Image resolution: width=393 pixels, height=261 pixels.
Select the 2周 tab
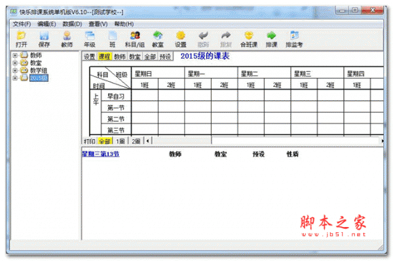click(136, 141)
